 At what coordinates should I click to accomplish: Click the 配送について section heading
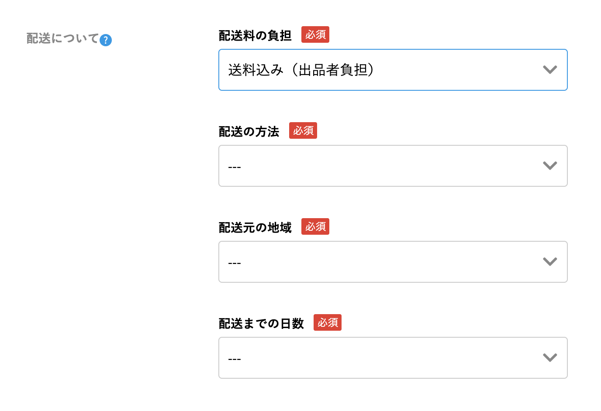[x=63, y=38]
